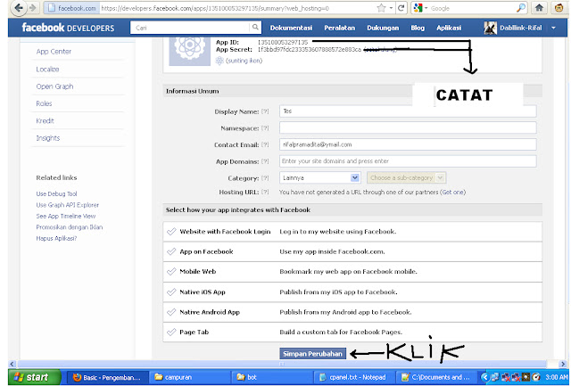Click the Google search box
The height and width of the screenshot is (386, 571).
(472, 8)
